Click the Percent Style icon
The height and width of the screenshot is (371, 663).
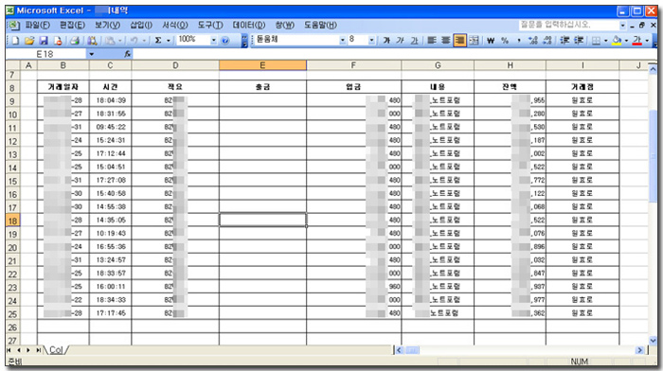pos(505,41)
